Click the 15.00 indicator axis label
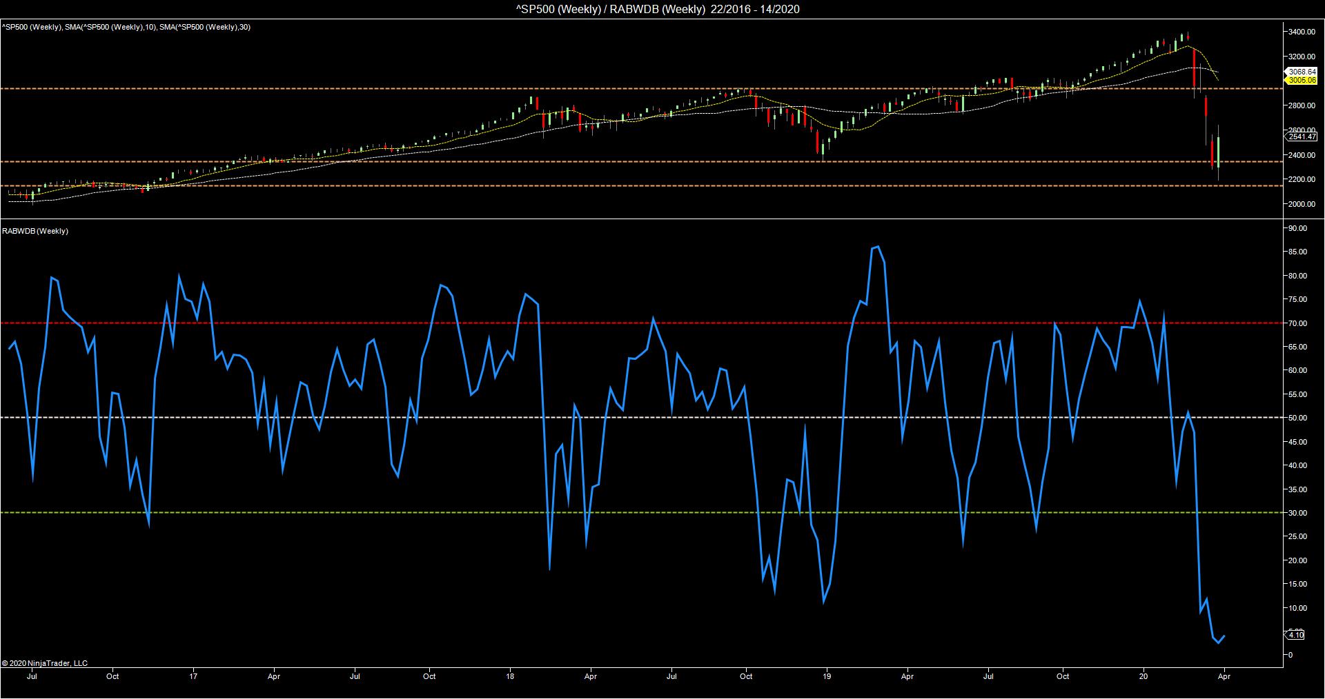 pyautogui.click(x=1297, y=584)
